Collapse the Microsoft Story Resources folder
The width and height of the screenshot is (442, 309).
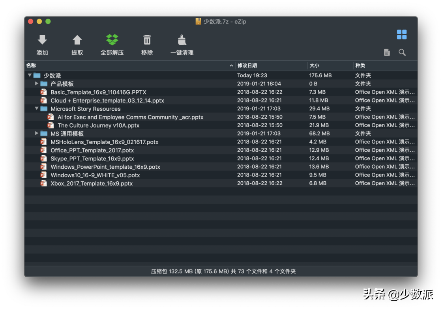coord(36,108)
